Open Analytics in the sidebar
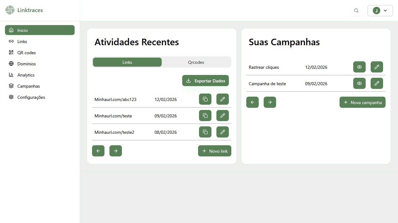Image resolution: width=398 pixels, height=223 pixels. pos(26,75)
